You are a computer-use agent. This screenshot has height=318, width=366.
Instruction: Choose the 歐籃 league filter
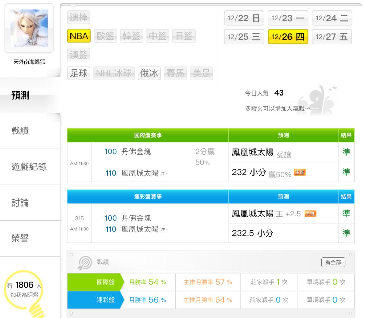105,36
